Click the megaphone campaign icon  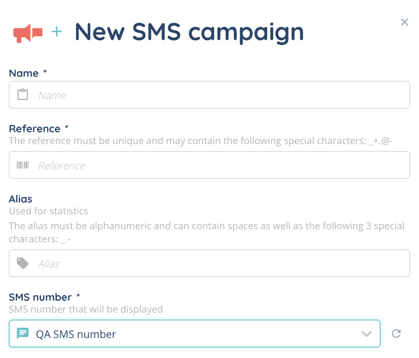point(27,33)
